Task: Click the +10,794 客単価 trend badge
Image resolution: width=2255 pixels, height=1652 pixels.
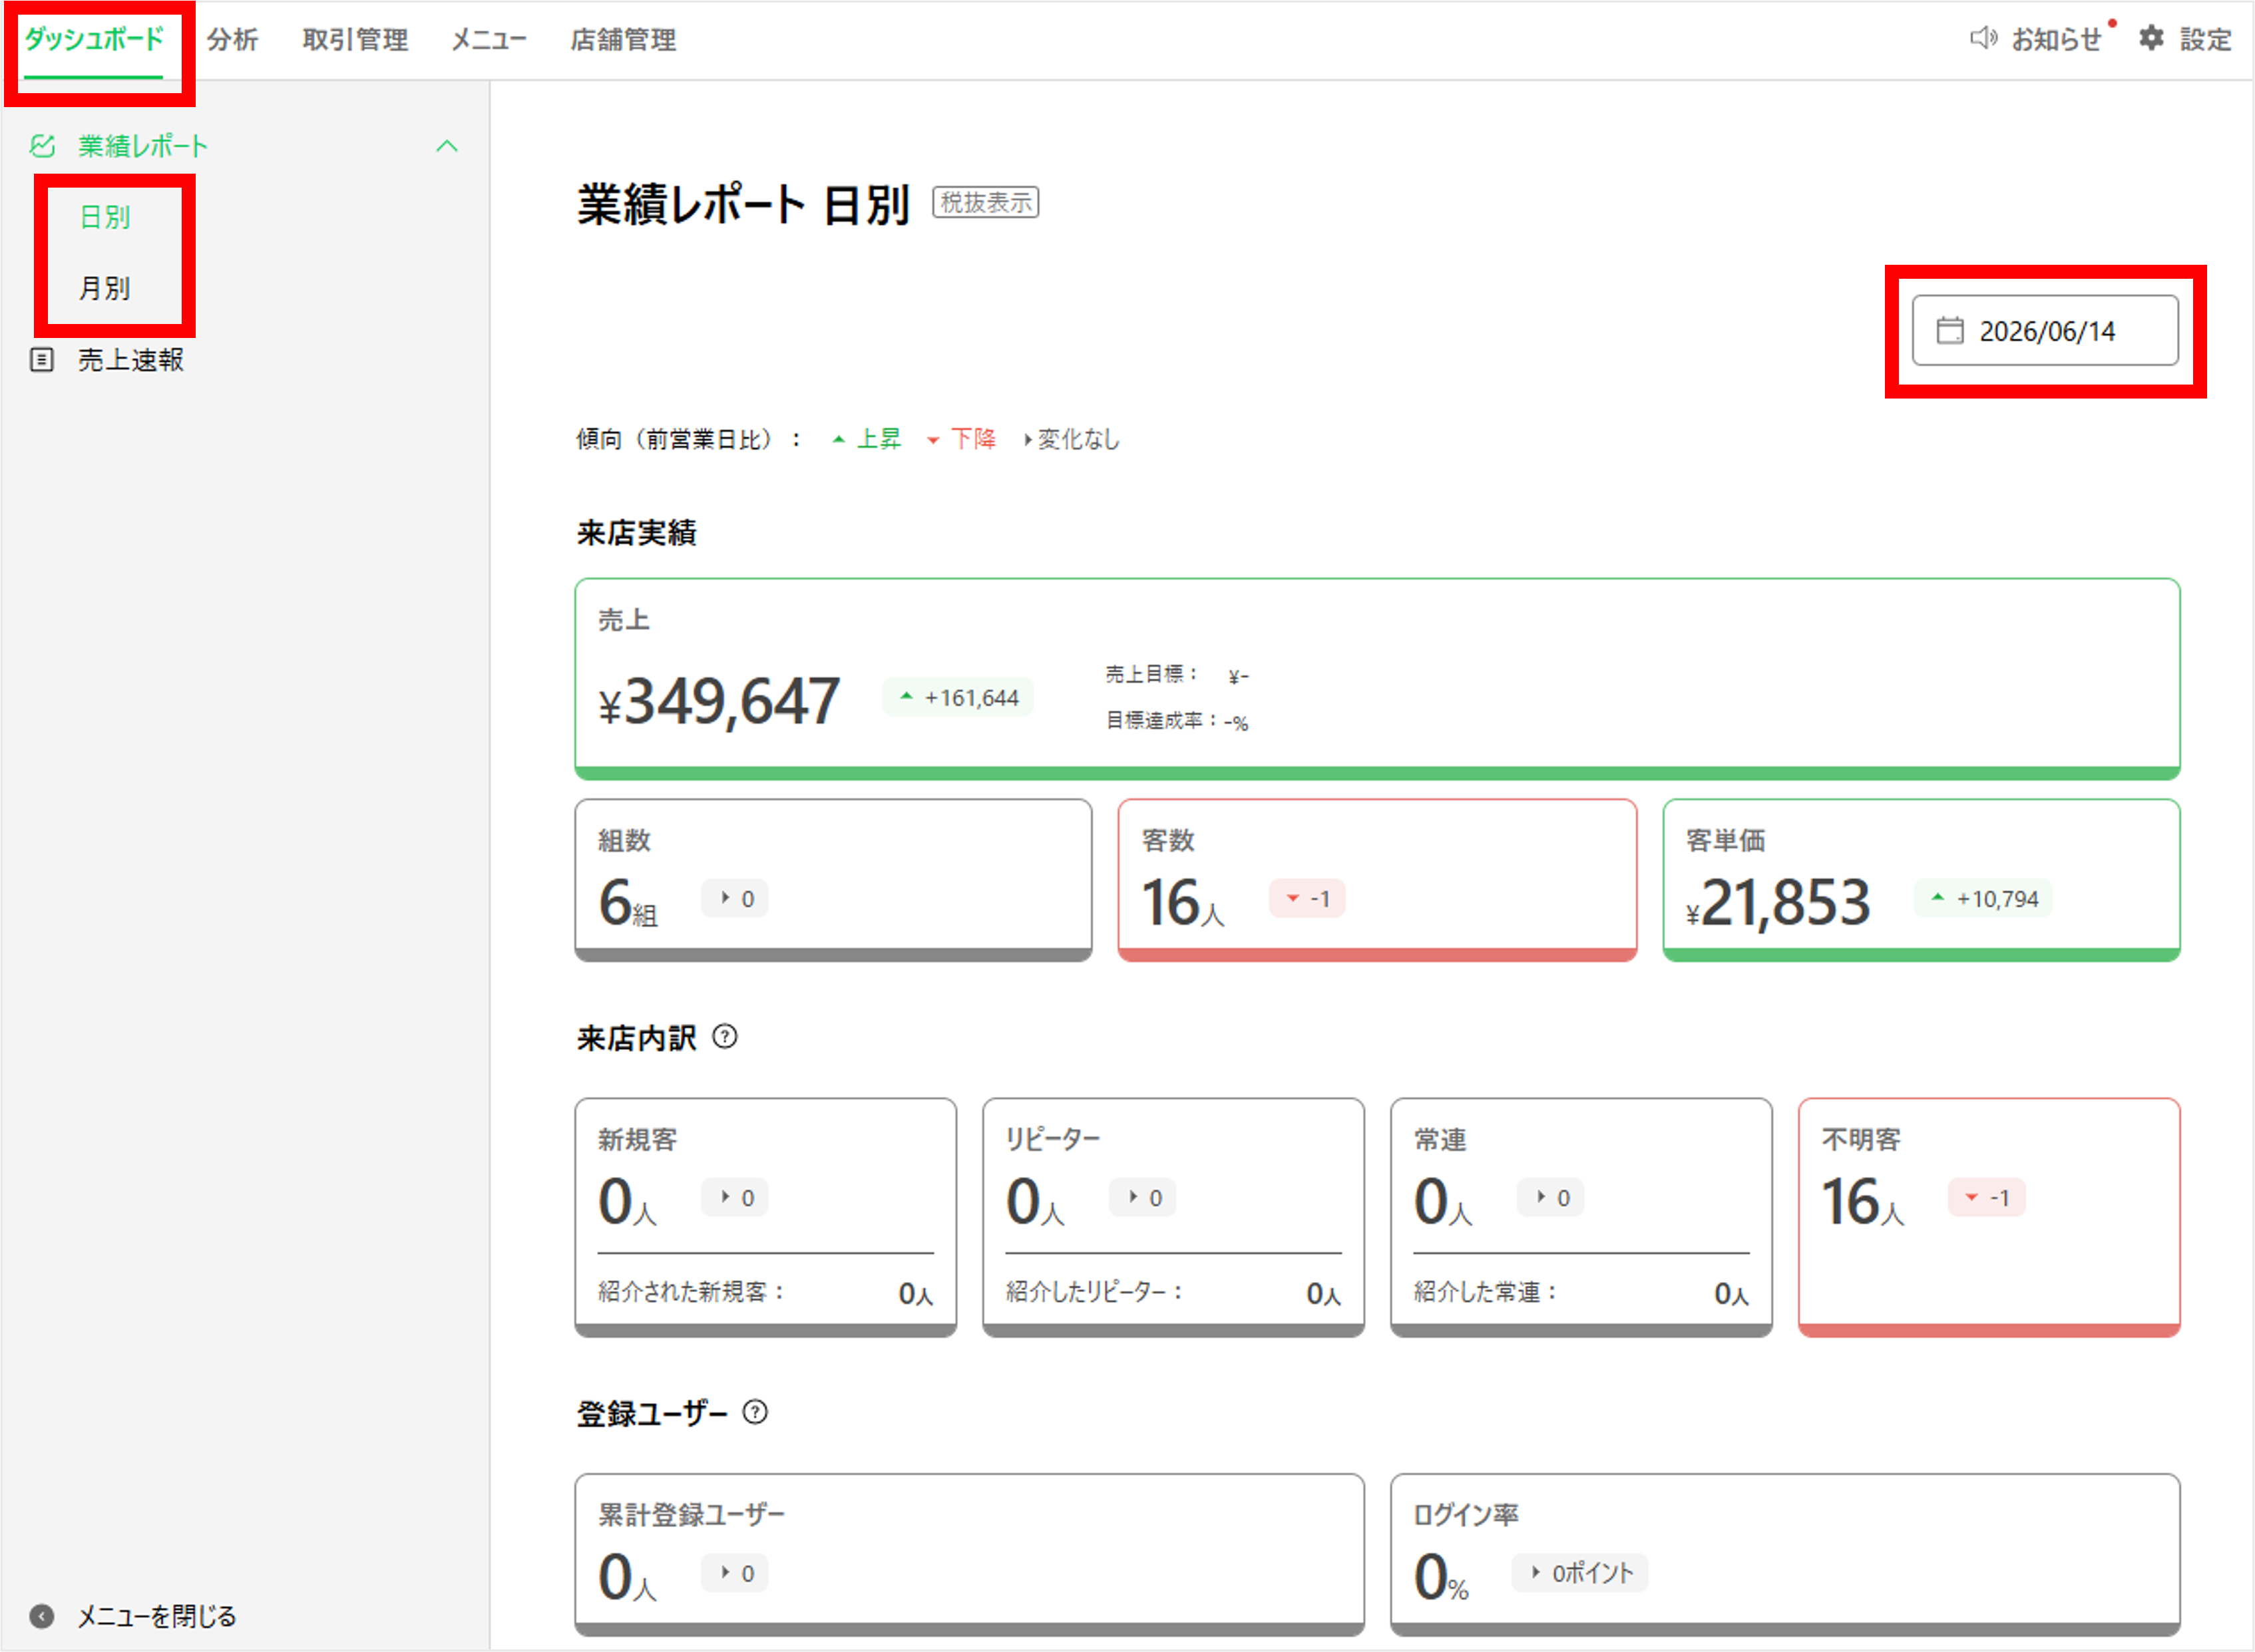Action: (1983, 898)
